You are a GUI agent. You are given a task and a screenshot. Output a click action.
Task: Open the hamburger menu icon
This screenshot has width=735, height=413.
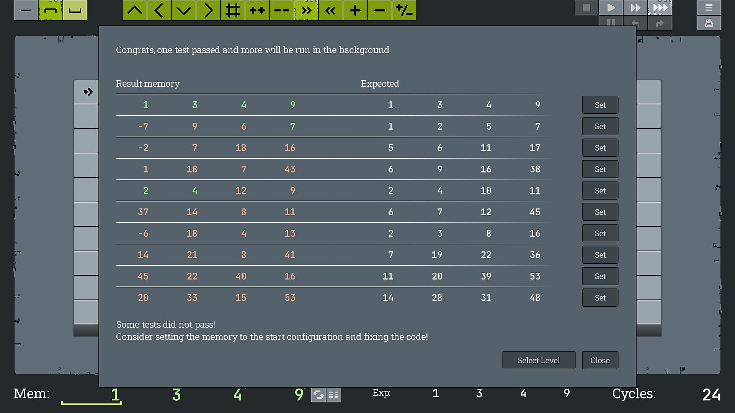point(709,8)
